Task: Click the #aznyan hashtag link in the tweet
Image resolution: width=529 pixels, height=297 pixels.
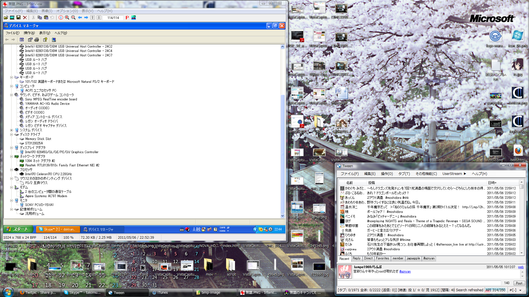Action: (x=405, y=271)
